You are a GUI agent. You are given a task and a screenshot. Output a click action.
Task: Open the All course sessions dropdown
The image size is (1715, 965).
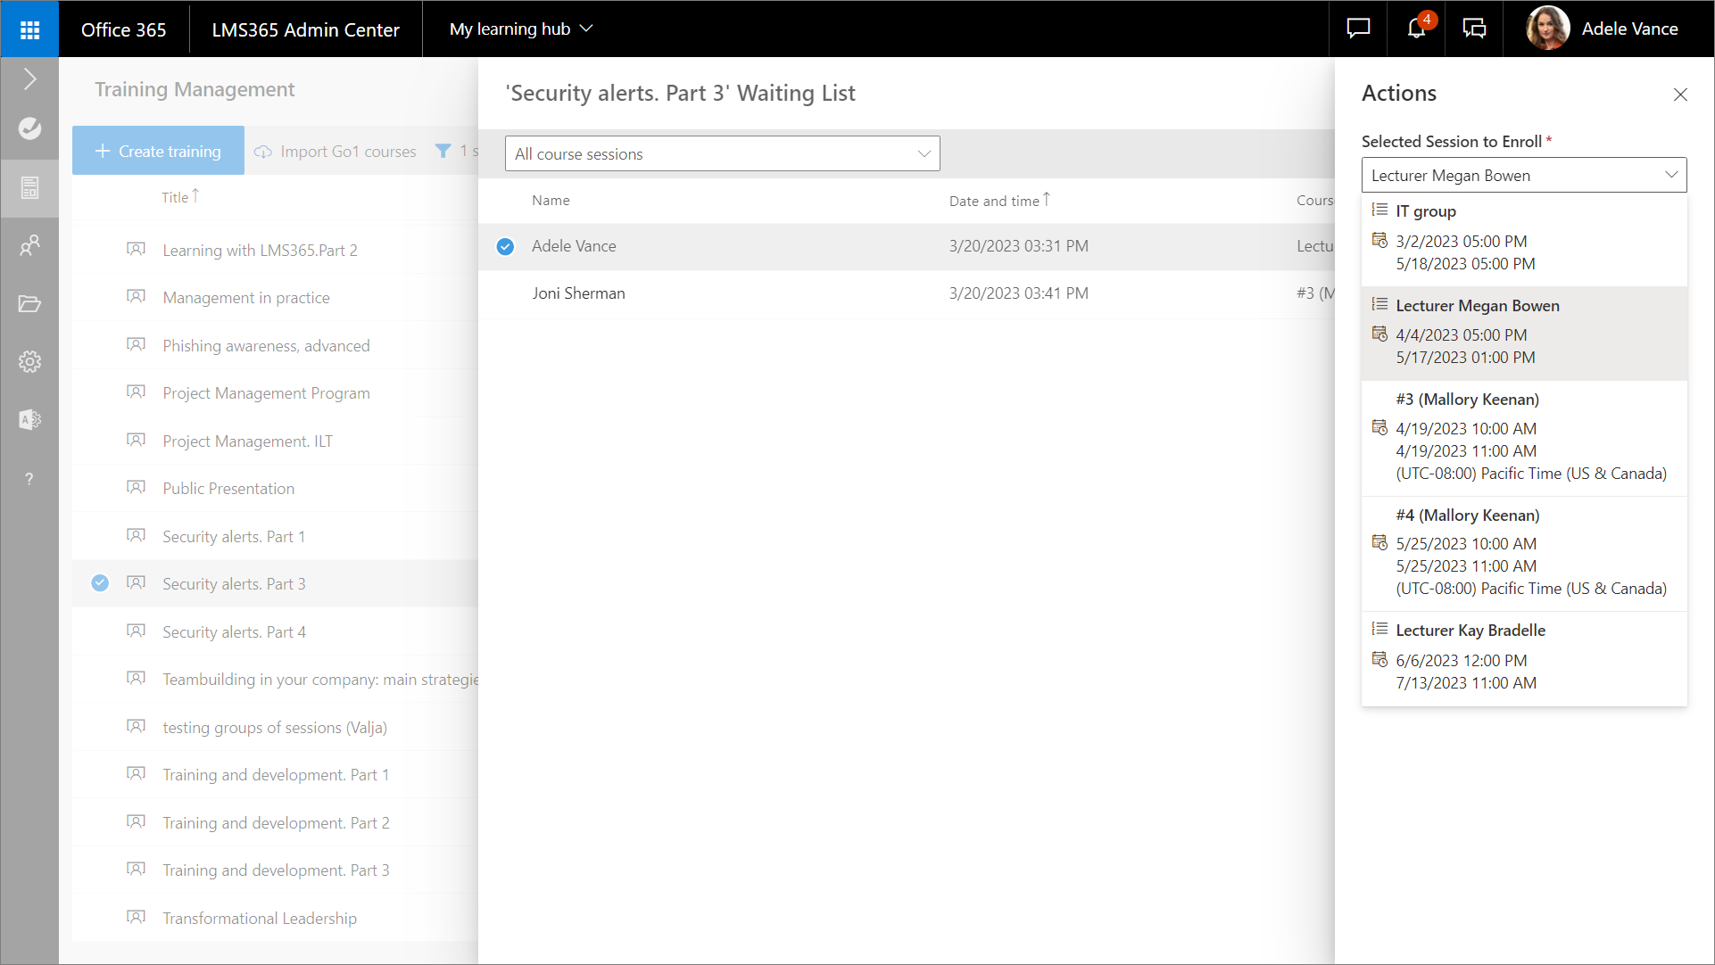[x=722, y=153]
